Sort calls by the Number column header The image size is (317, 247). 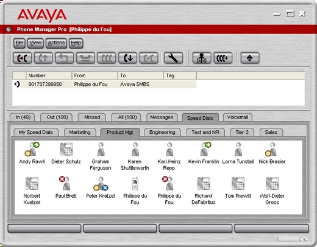[x=49, y=75]
